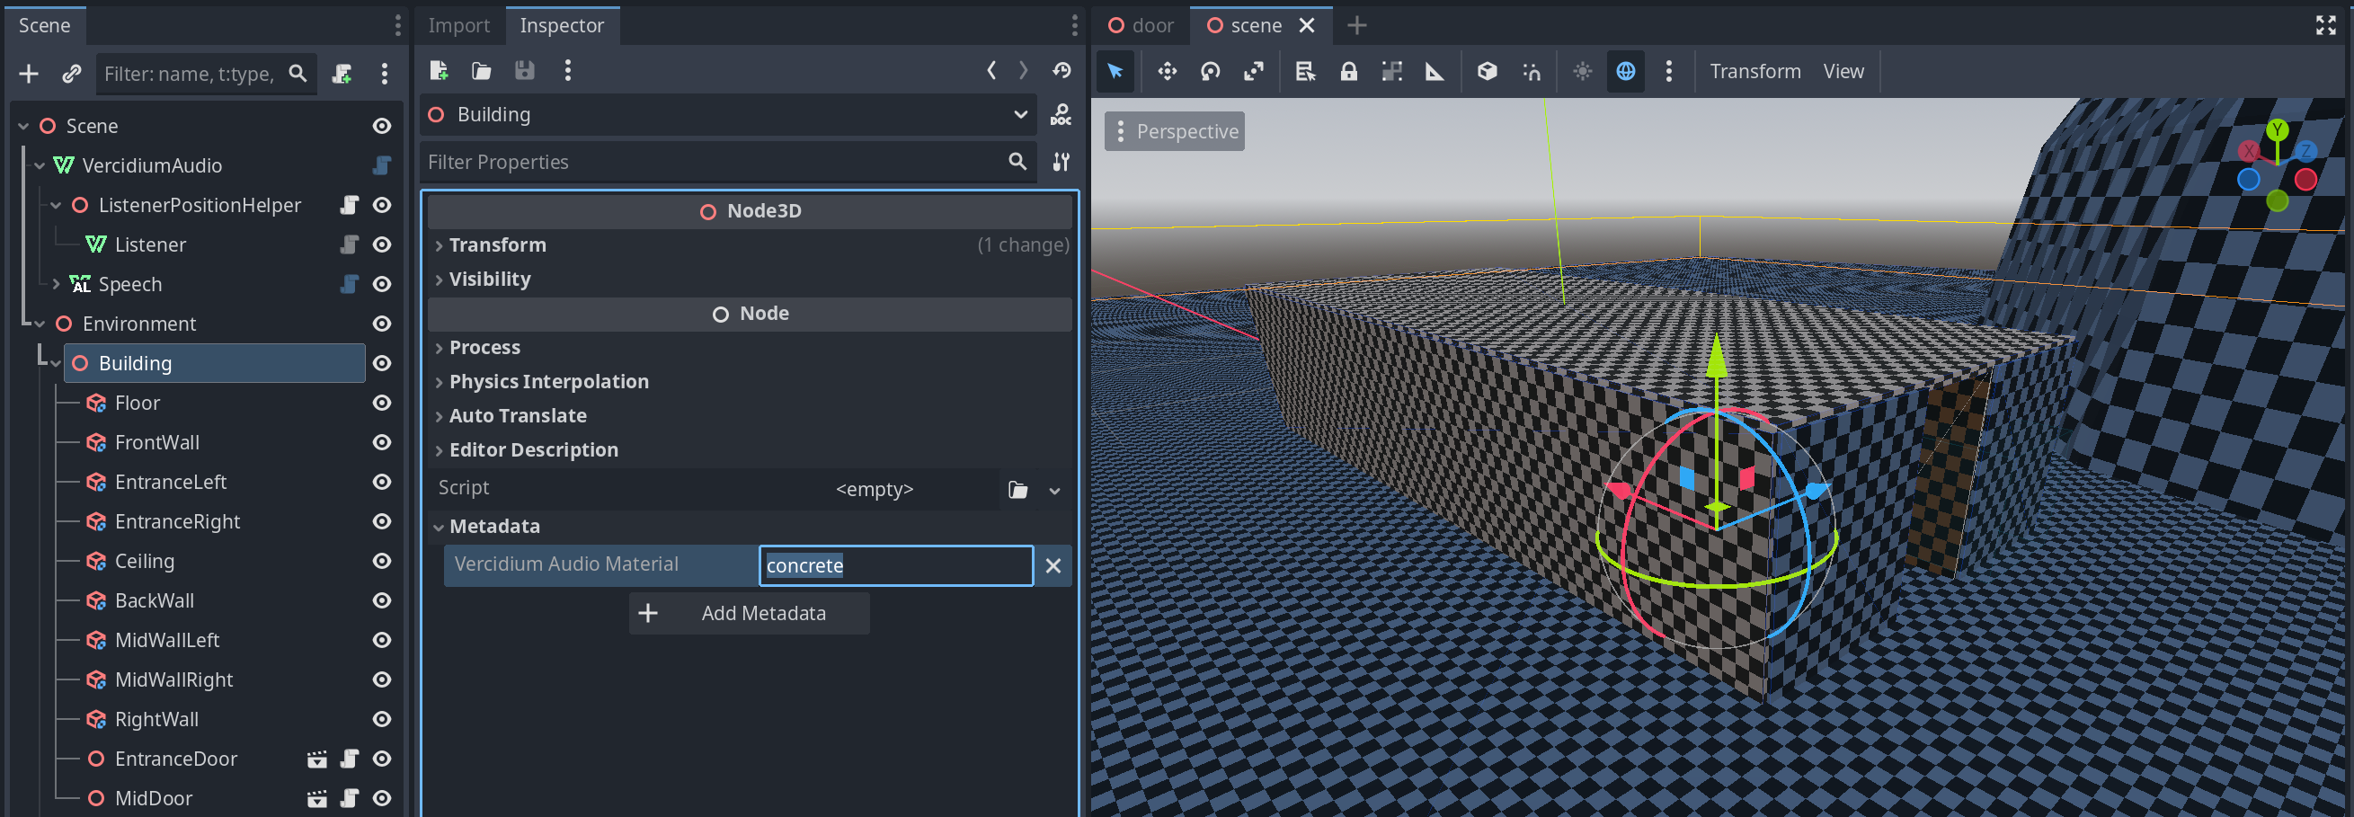
Task: Open script attached to MidDoor
Action: point(349,799)
